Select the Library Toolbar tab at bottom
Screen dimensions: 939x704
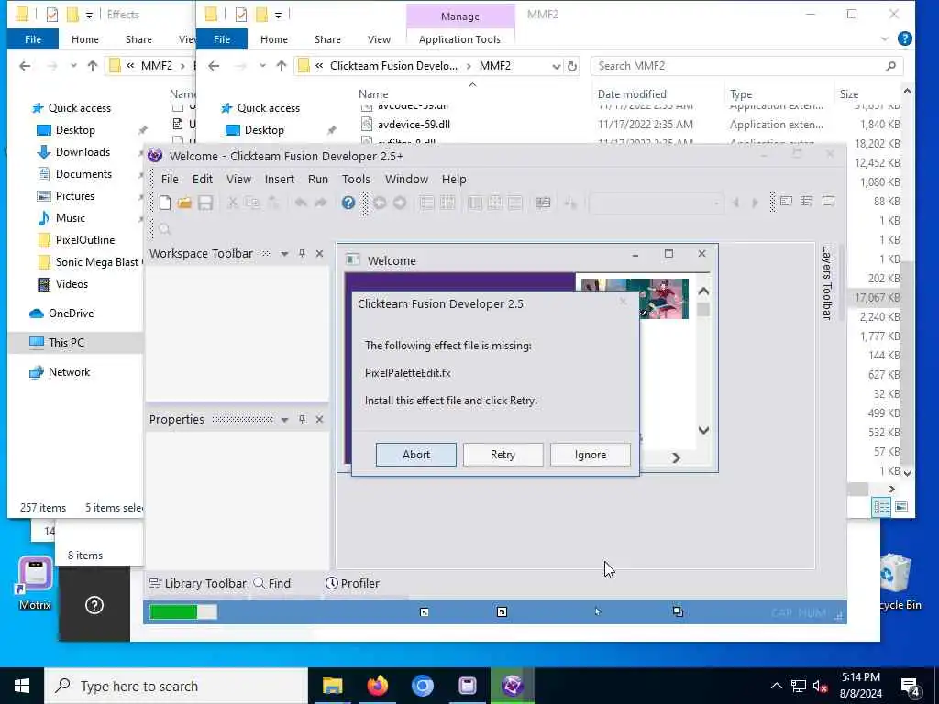(198, 583)
